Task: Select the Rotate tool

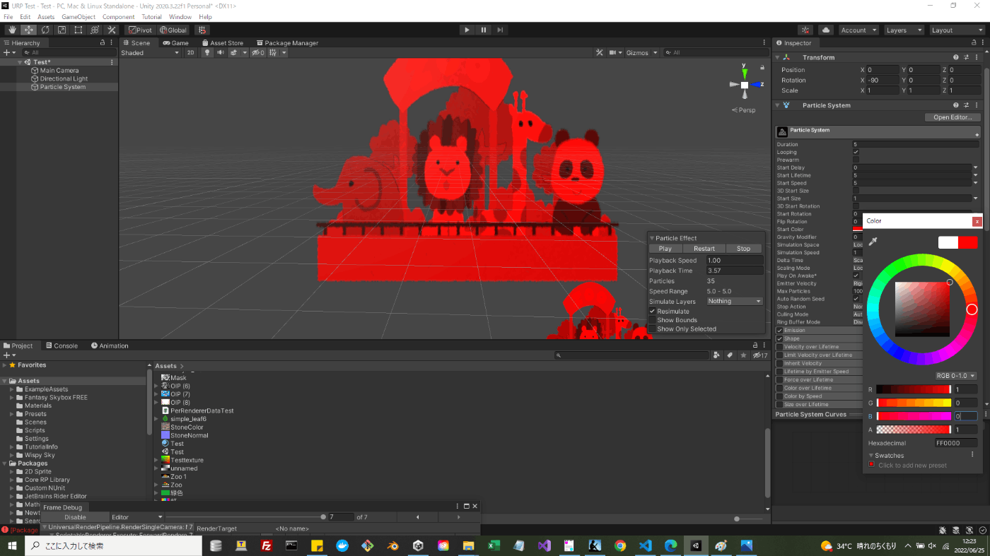Action: click(45, 30)
